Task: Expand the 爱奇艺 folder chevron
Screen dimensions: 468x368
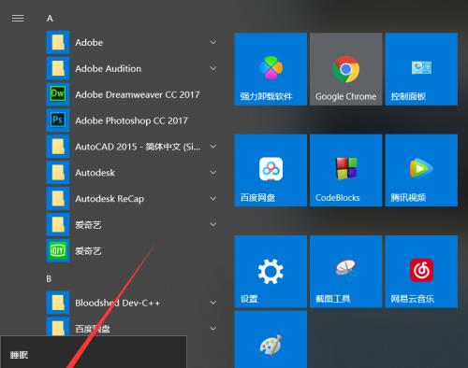Action: (213, 224)
